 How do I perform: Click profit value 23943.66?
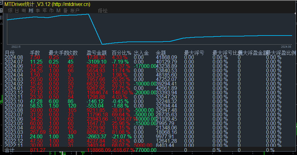tap(97, 119)
